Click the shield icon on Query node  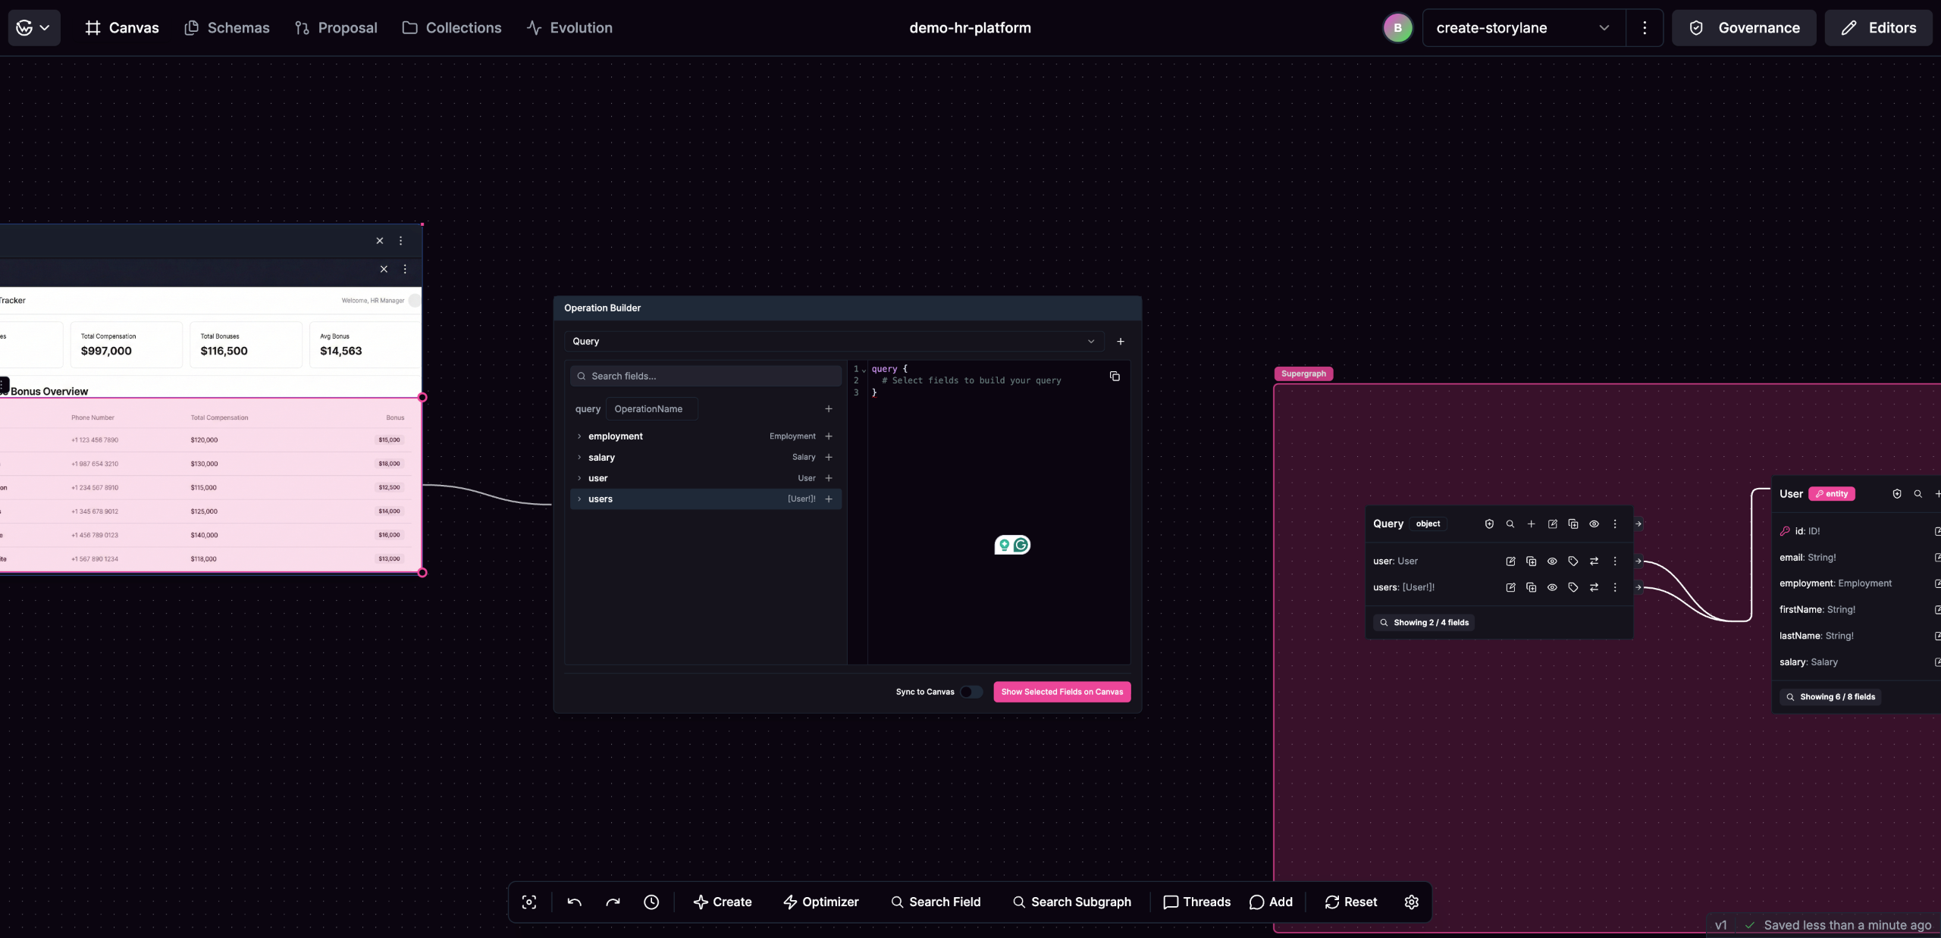pos(1489,524)
